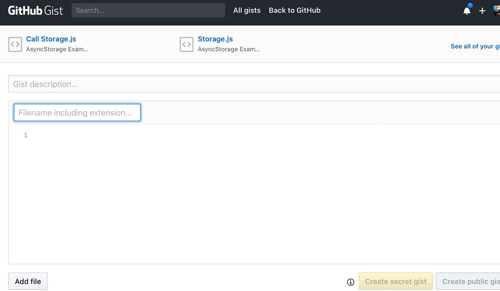500x291 pixels.
Task: Click into the Gist description field
Action: coord(254,84)
